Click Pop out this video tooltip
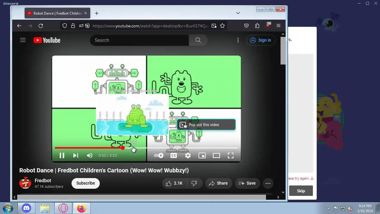Viewport: 380px width, 214px height. tap(206, 125)
